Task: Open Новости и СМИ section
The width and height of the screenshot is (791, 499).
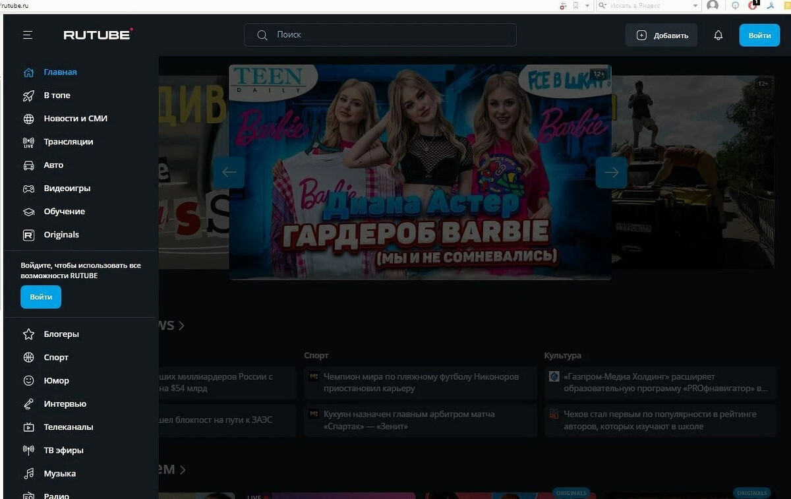Action: (76, 119)
